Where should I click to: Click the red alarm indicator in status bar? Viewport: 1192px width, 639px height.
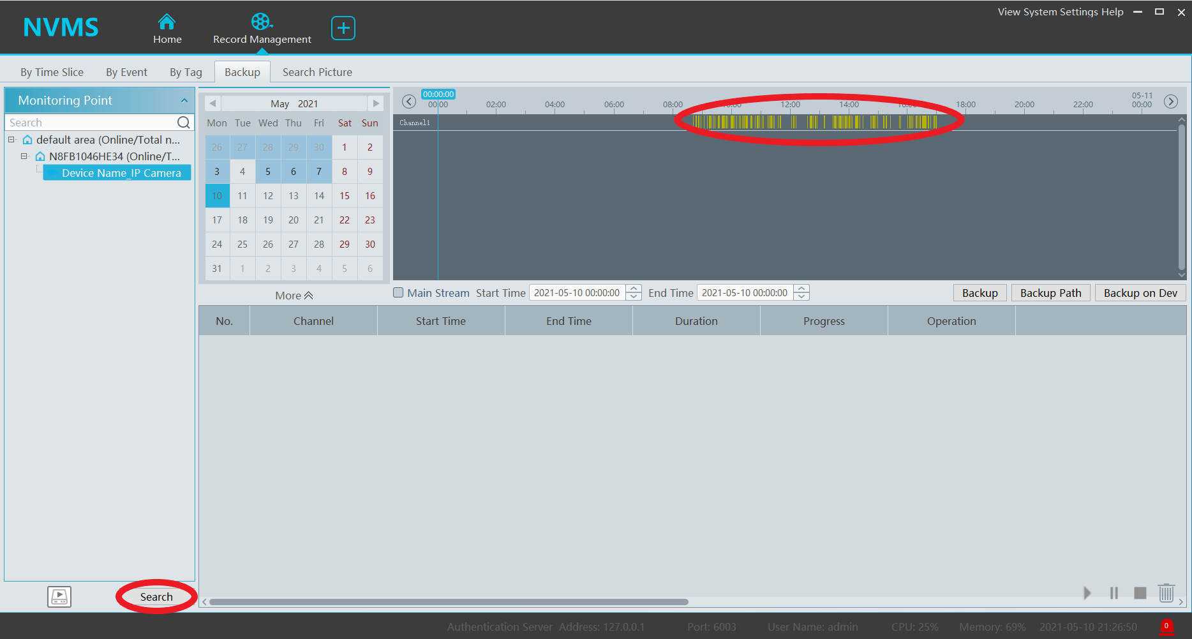pos(1166,626)
